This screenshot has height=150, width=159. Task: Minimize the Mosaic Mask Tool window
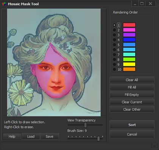[x=135, y=4]
